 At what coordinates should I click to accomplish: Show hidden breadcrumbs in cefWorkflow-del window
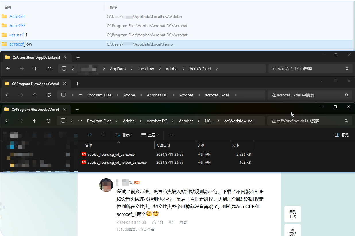click(x=80, y=121)
